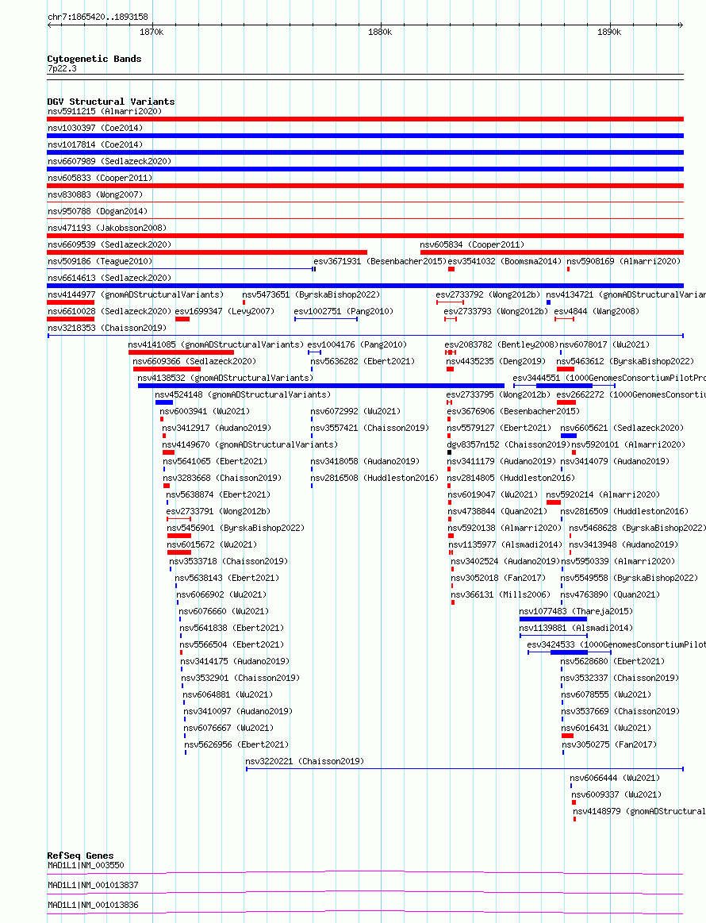Screen dimensions: 706x923
Task: Click the esv2733791 (Wong2012b) label
Action: 218,512
